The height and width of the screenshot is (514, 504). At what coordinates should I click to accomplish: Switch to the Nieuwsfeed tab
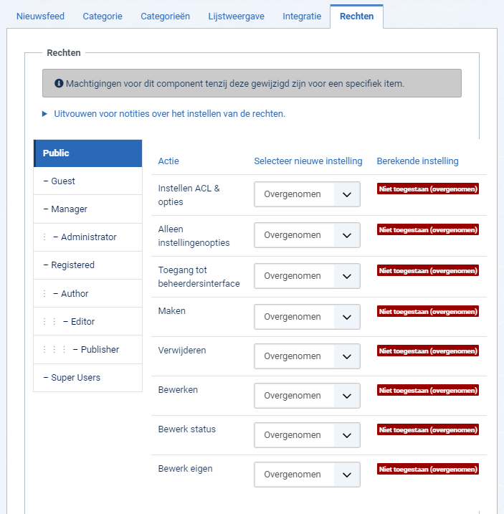click(x=40, y=16)
